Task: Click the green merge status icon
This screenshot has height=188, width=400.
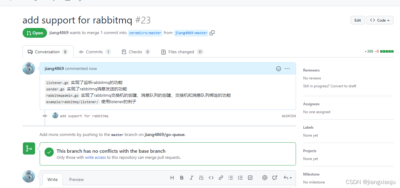Action: (x=29, y=148)
